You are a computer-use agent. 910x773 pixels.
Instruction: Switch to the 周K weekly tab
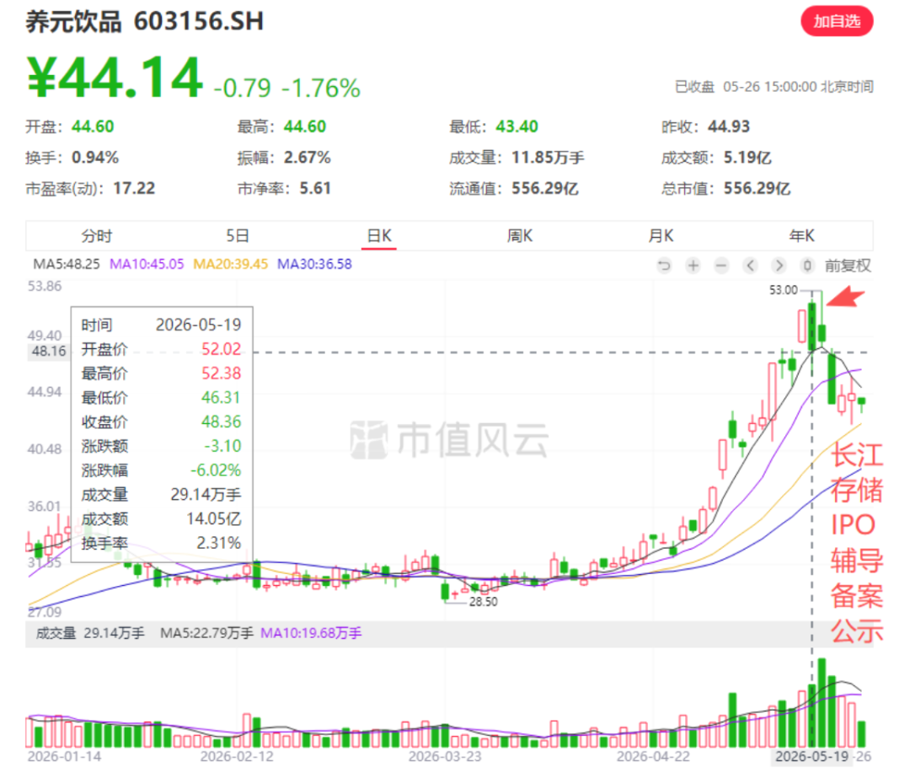click(519, 236)
